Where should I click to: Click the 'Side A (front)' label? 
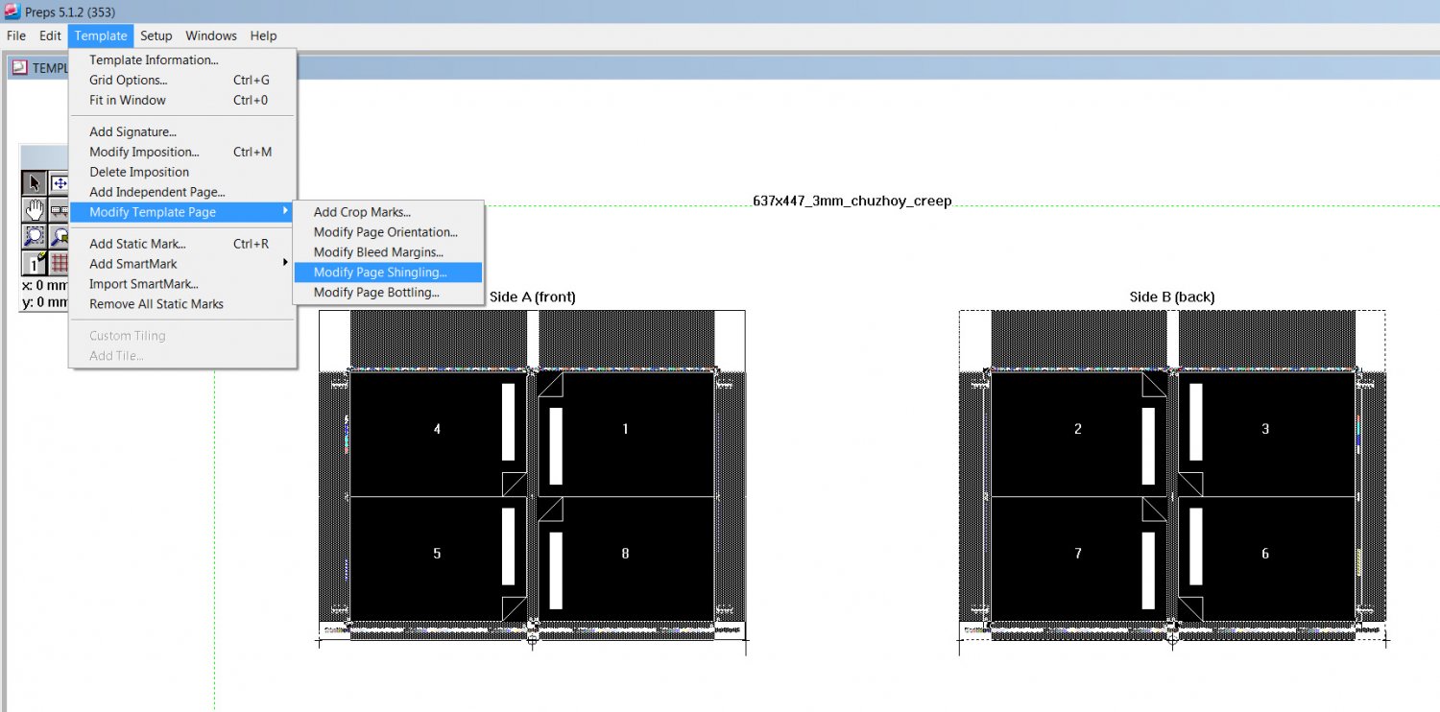coord(533,297)
